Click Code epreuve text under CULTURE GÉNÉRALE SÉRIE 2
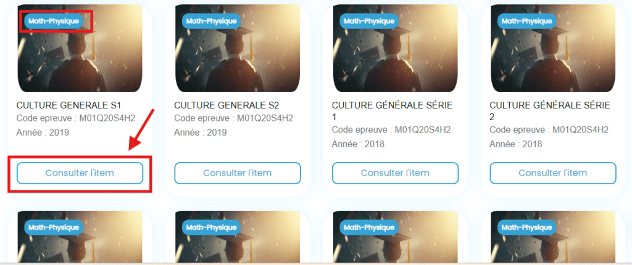Image resolution: width=632 pixels, height=265 pixels. (x=549, y=130)
